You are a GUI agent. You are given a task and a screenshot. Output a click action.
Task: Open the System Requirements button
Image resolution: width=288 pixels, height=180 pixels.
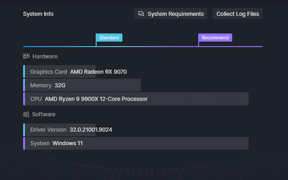pyautogui.click(x=171, y=14)
